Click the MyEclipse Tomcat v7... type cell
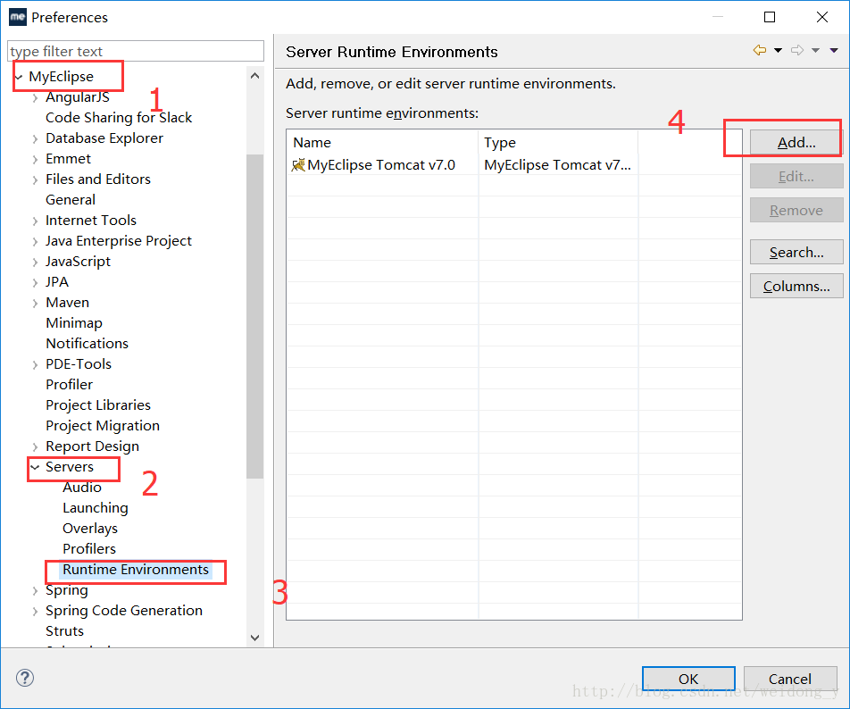850x709 pixels. (x=558, y=165)
